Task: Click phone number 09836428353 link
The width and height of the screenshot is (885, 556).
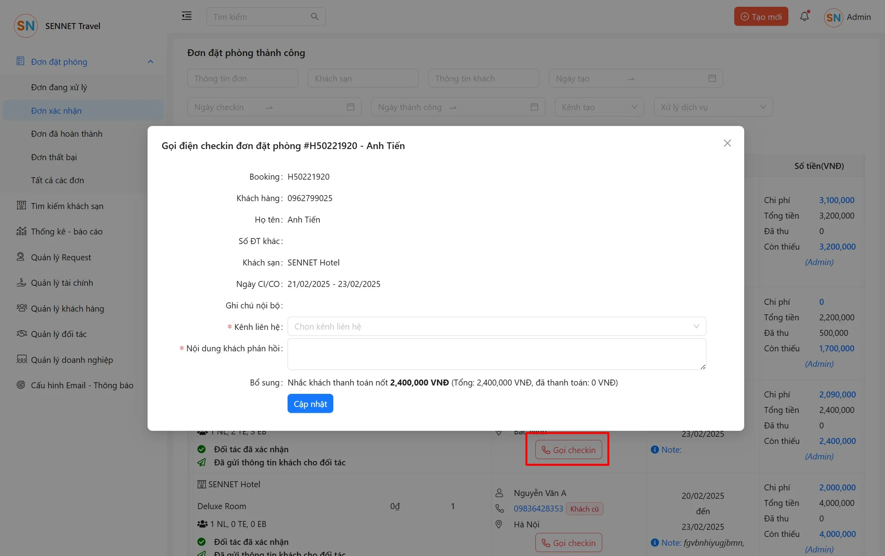Action: tap(538, 509)
